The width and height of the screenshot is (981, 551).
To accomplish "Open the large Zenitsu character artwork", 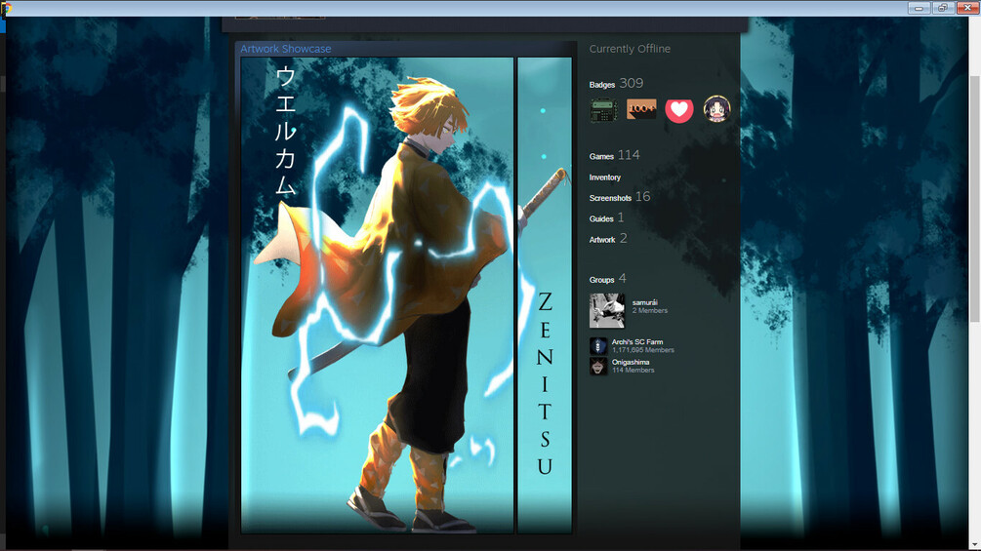I will (377, 295).
